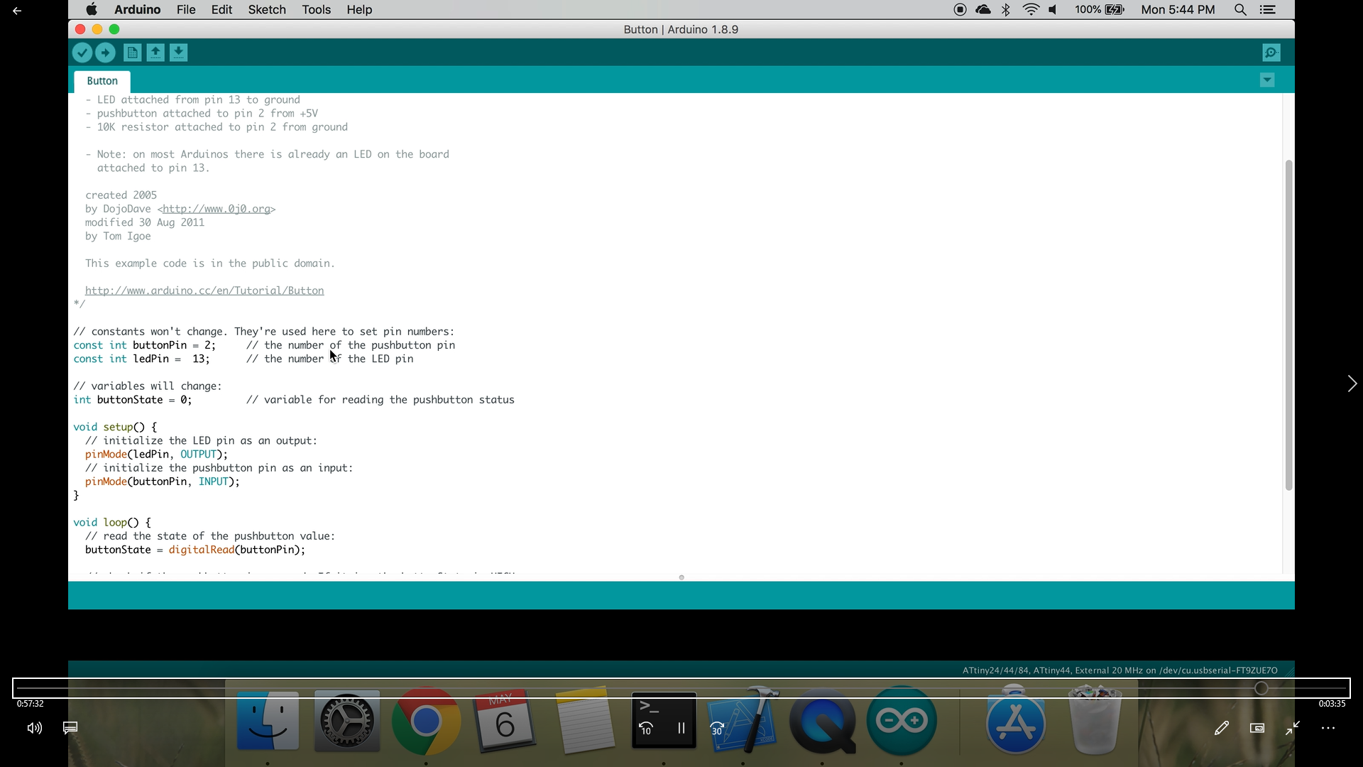Click the video progress bar scrubber knob
1363x767 pixels.
(1261, 688)
